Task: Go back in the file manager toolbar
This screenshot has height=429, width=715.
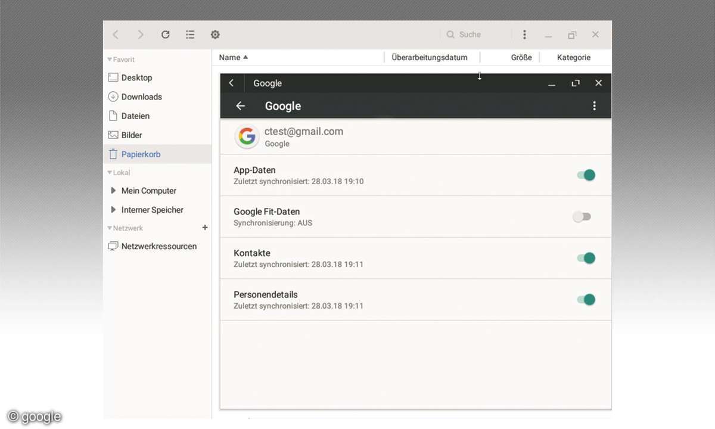Action: 116,35
